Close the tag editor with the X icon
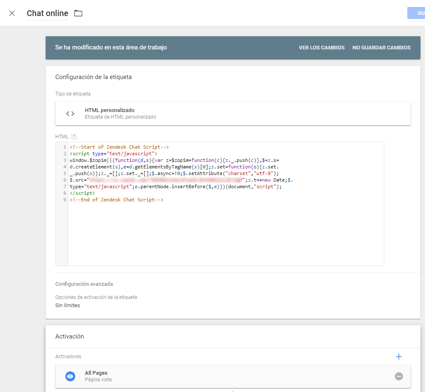The image size is (425, 392). coord(12,13)
